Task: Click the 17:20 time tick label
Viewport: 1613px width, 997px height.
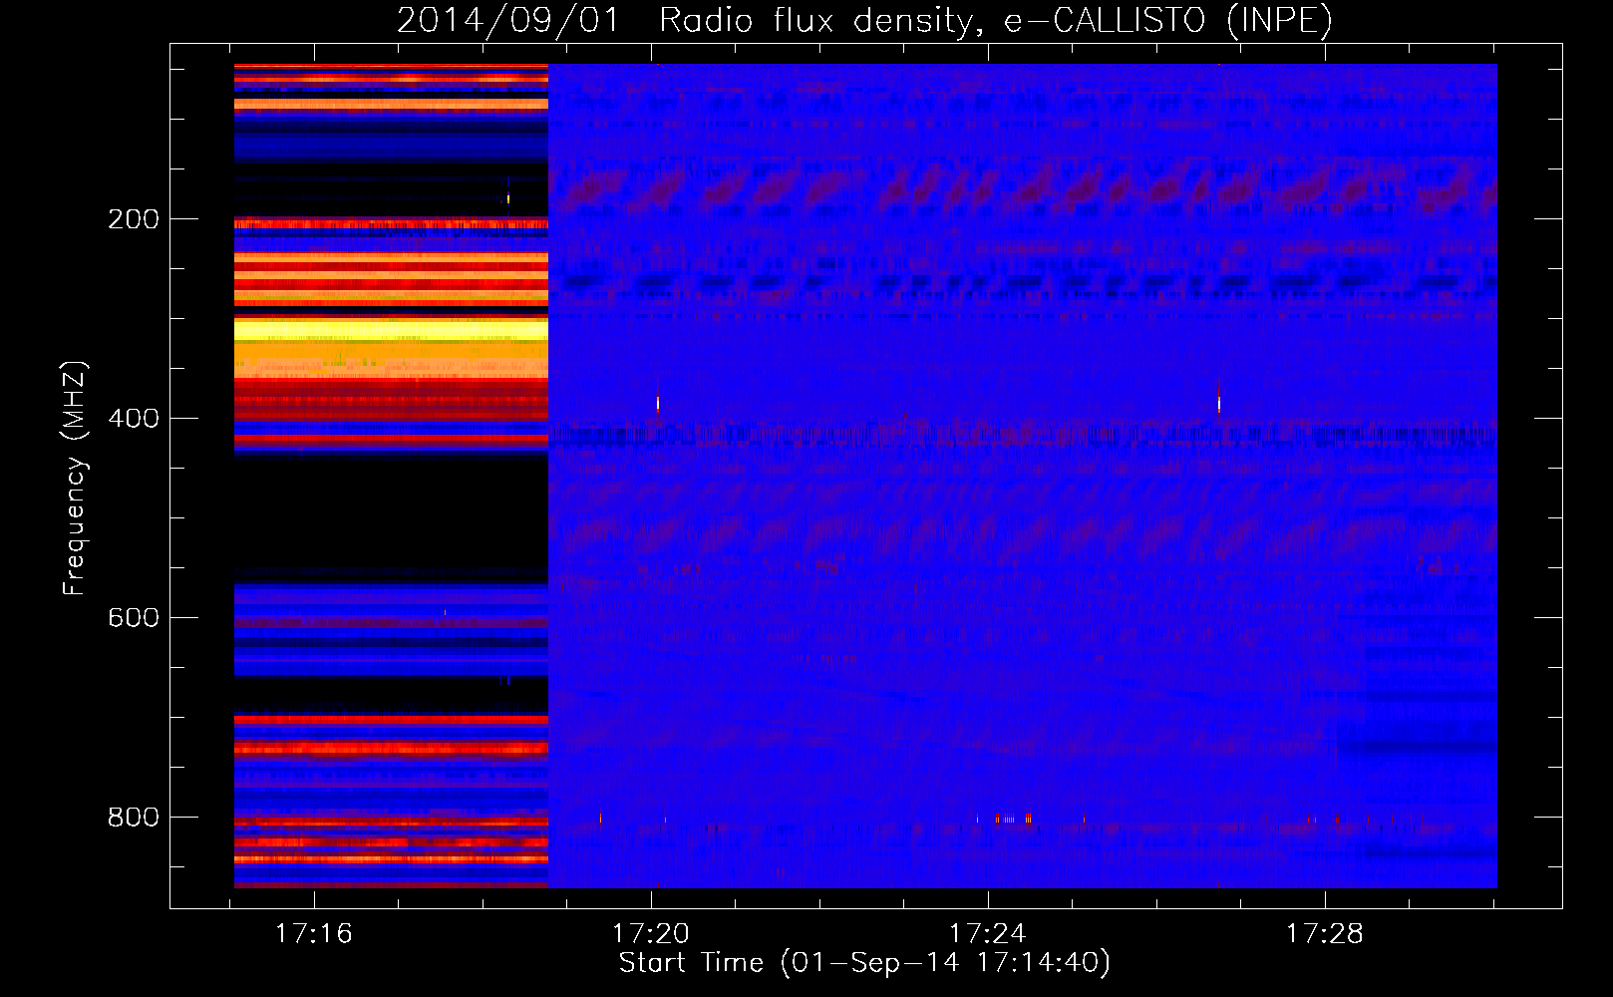Action: pyautogui.click(x=651, y=934)
